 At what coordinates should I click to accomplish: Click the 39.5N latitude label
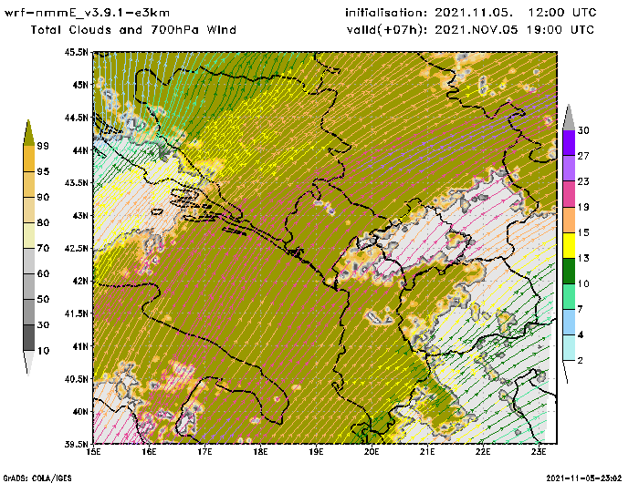pos(76,445)
